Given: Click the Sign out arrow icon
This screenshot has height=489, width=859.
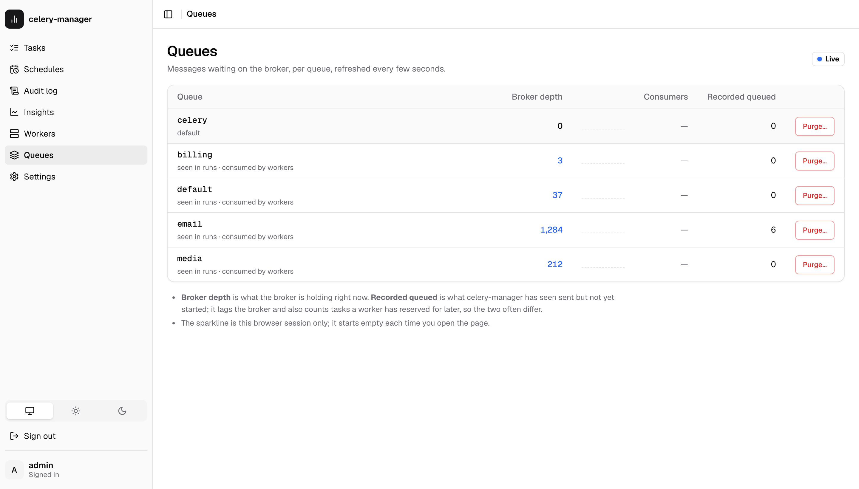Looking at the screenshot, I should [x=14, y=436].
